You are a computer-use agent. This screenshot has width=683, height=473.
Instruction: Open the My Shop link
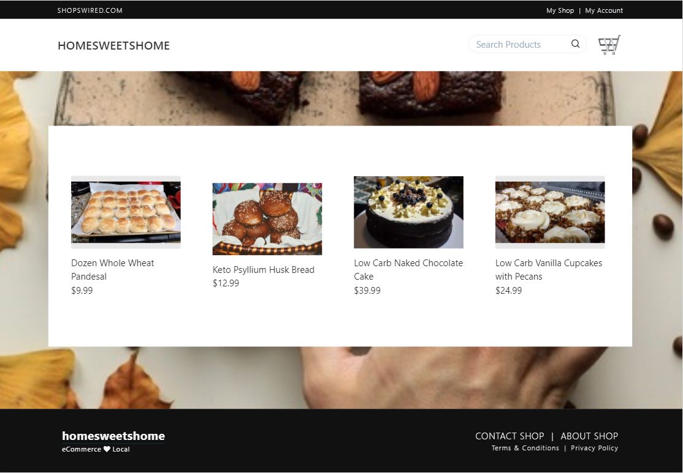point(560,10)
